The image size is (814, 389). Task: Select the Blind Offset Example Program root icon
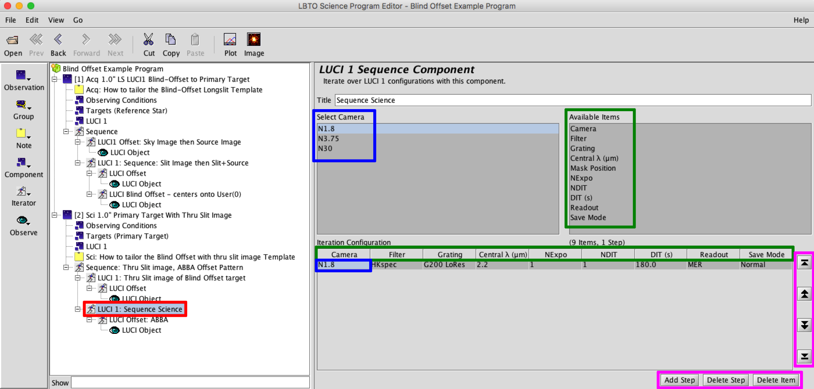56,69
